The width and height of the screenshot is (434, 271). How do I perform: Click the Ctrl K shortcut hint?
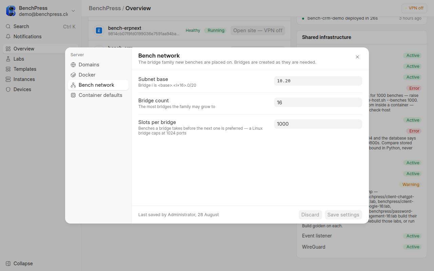coord(69,26)
